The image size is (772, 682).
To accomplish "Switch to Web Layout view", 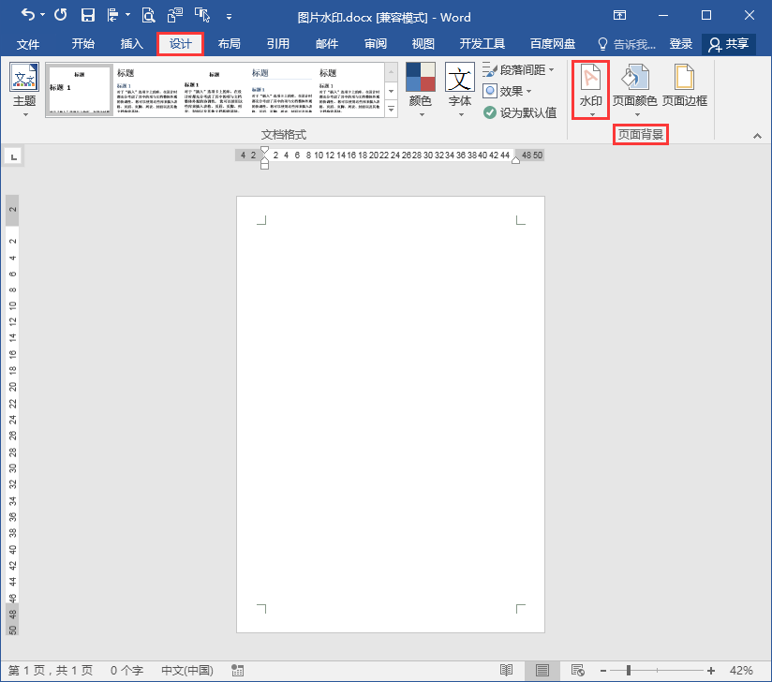I will tap(577, 670).
